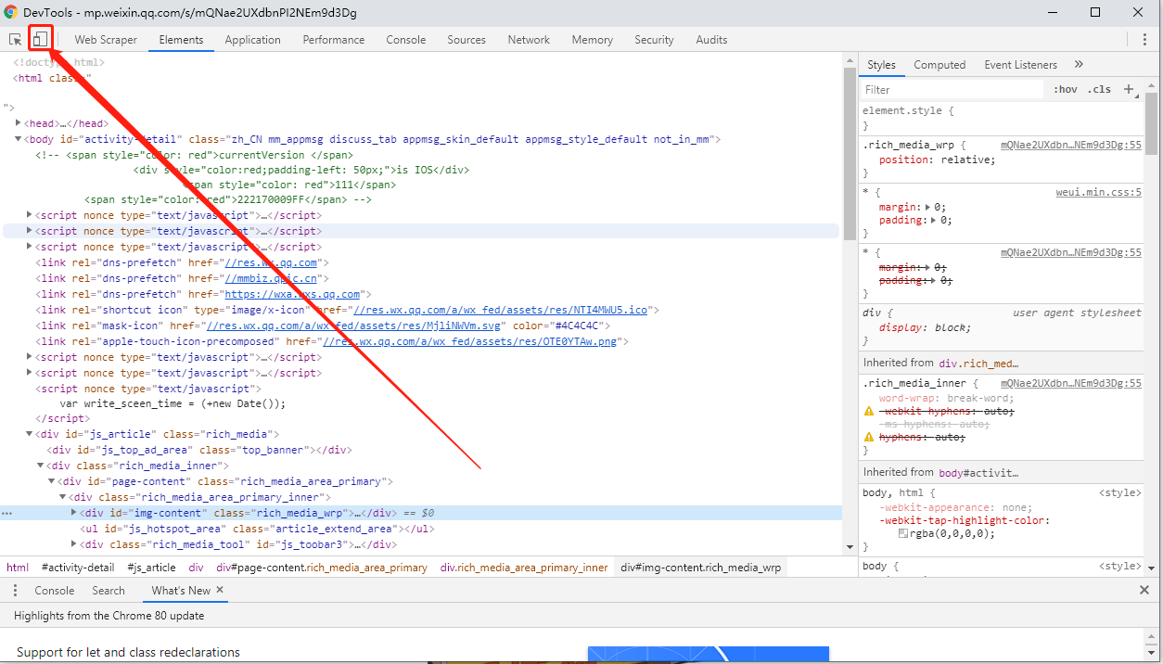Follow the //res.wx.qq.com dns-prefetch link

pos(272,262)
